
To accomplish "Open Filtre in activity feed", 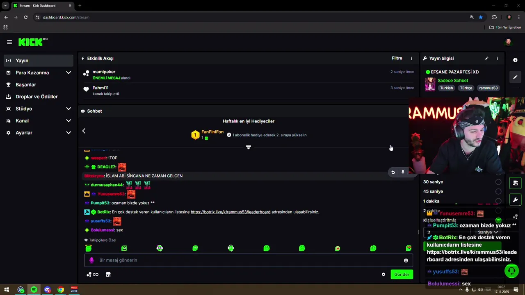I will click(x=397, y=58).
